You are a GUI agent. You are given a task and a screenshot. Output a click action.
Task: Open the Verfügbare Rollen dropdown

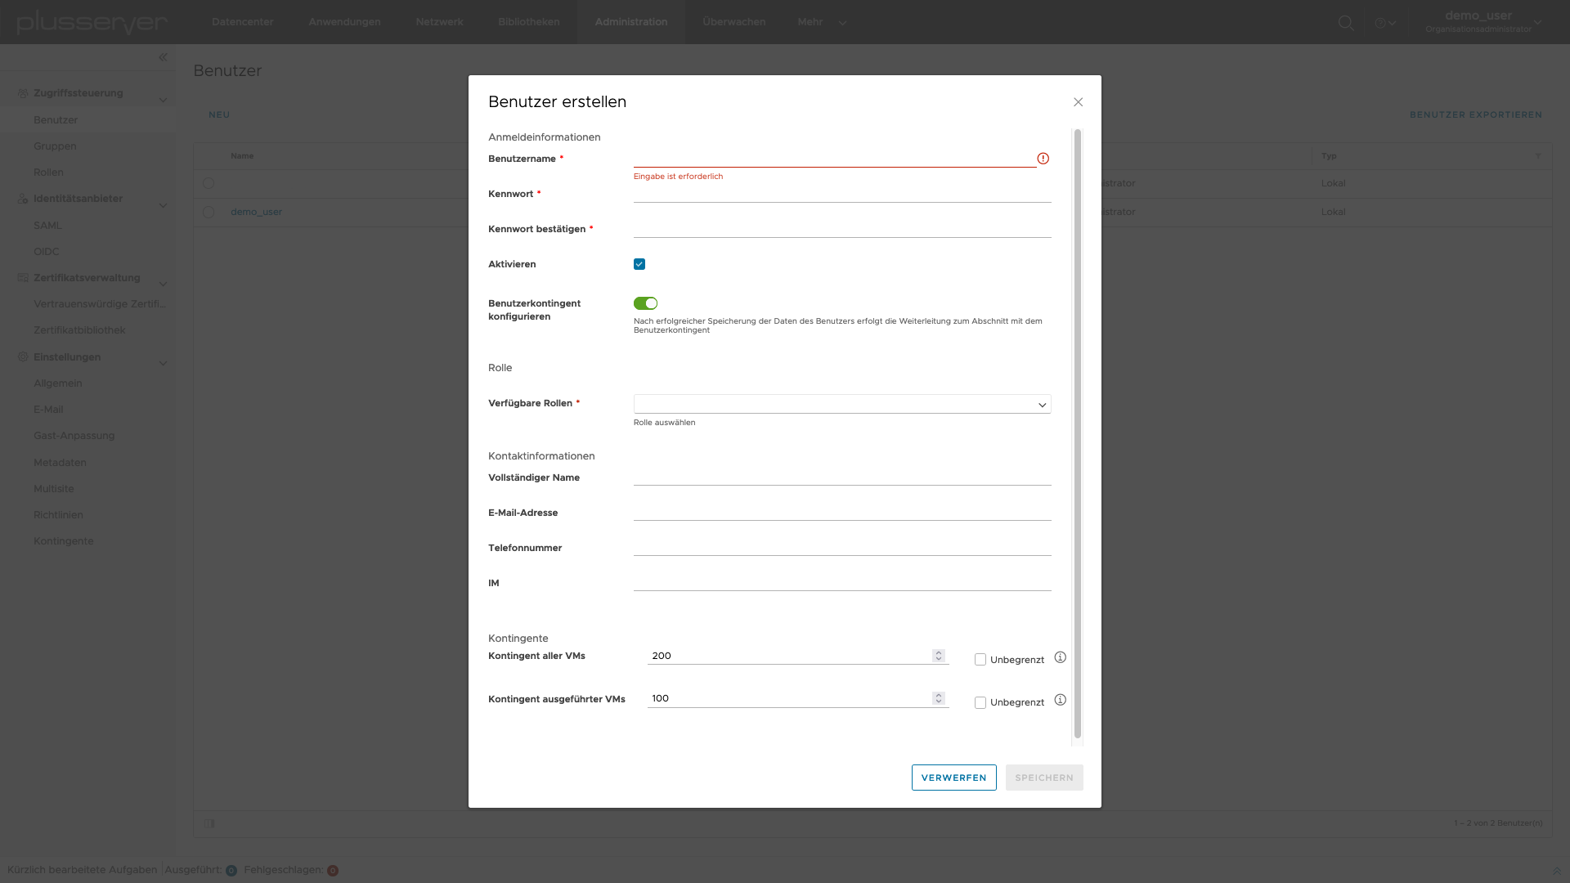coord(842,404)
